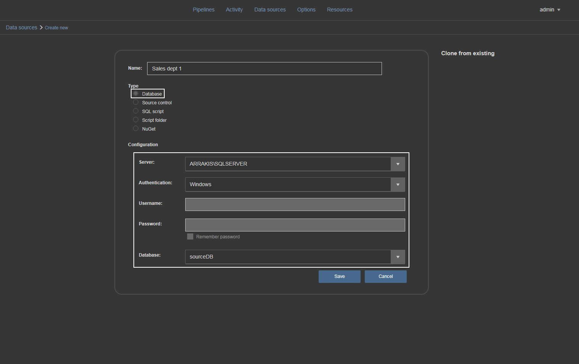The image size is (579, 364).
Task: Select the Database radio button
Action: [x=136, y=94]
